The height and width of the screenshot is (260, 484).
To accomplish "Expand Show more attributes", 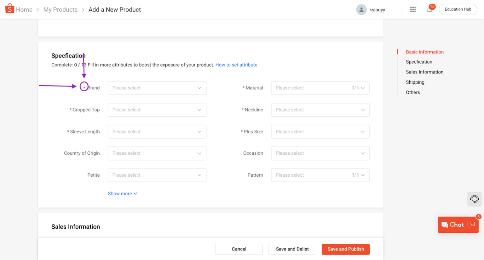I will click(122, 193).
